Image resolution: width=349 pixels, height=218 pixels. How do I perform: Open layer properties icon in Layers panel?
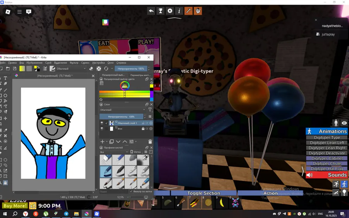pos(131,142)
